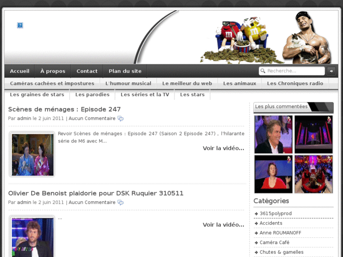Image resolution: width=343 pixels, height=257 pixels.
Task: Open comments bubble for Olivier De Benoist post
Action: 120,203
